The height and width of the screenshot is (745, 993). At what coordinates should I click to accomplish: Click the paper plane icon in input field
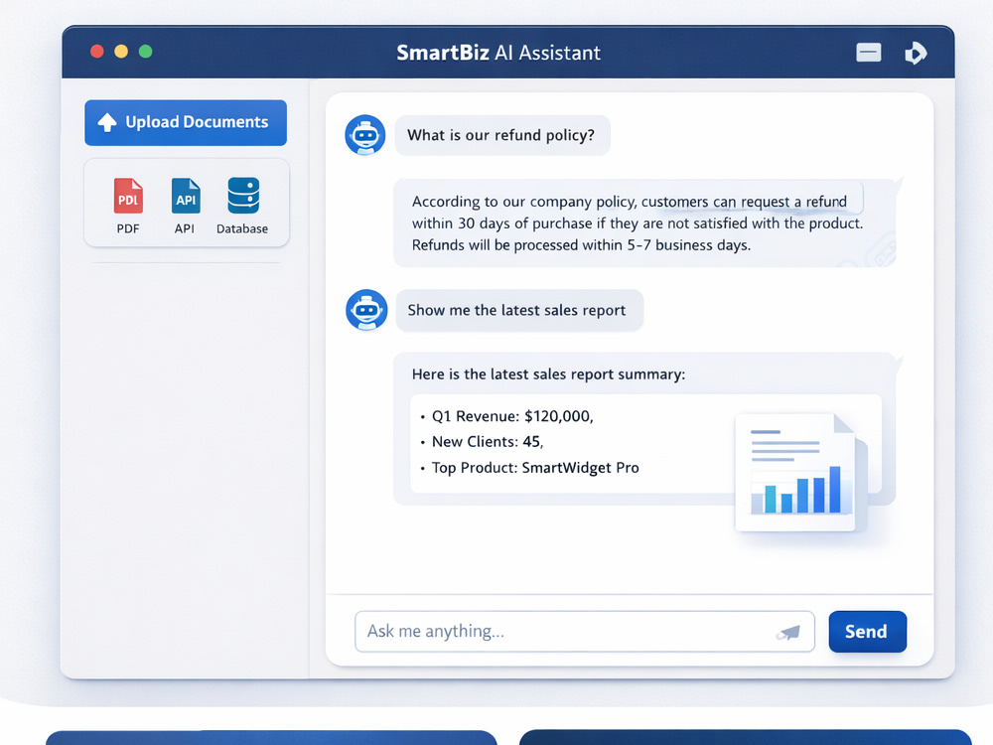coord(788,632)
